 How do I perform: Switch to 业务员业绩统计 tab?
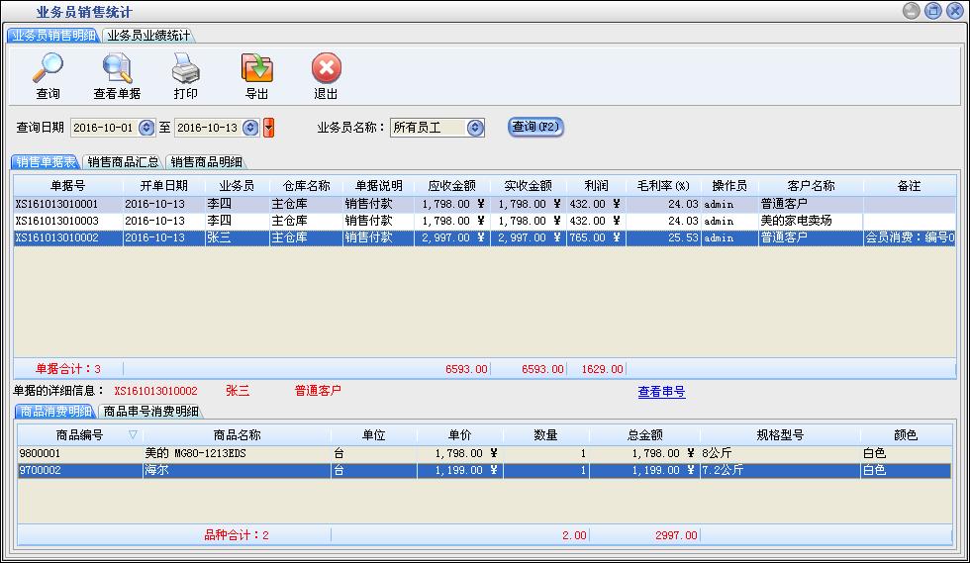(148, 35)
